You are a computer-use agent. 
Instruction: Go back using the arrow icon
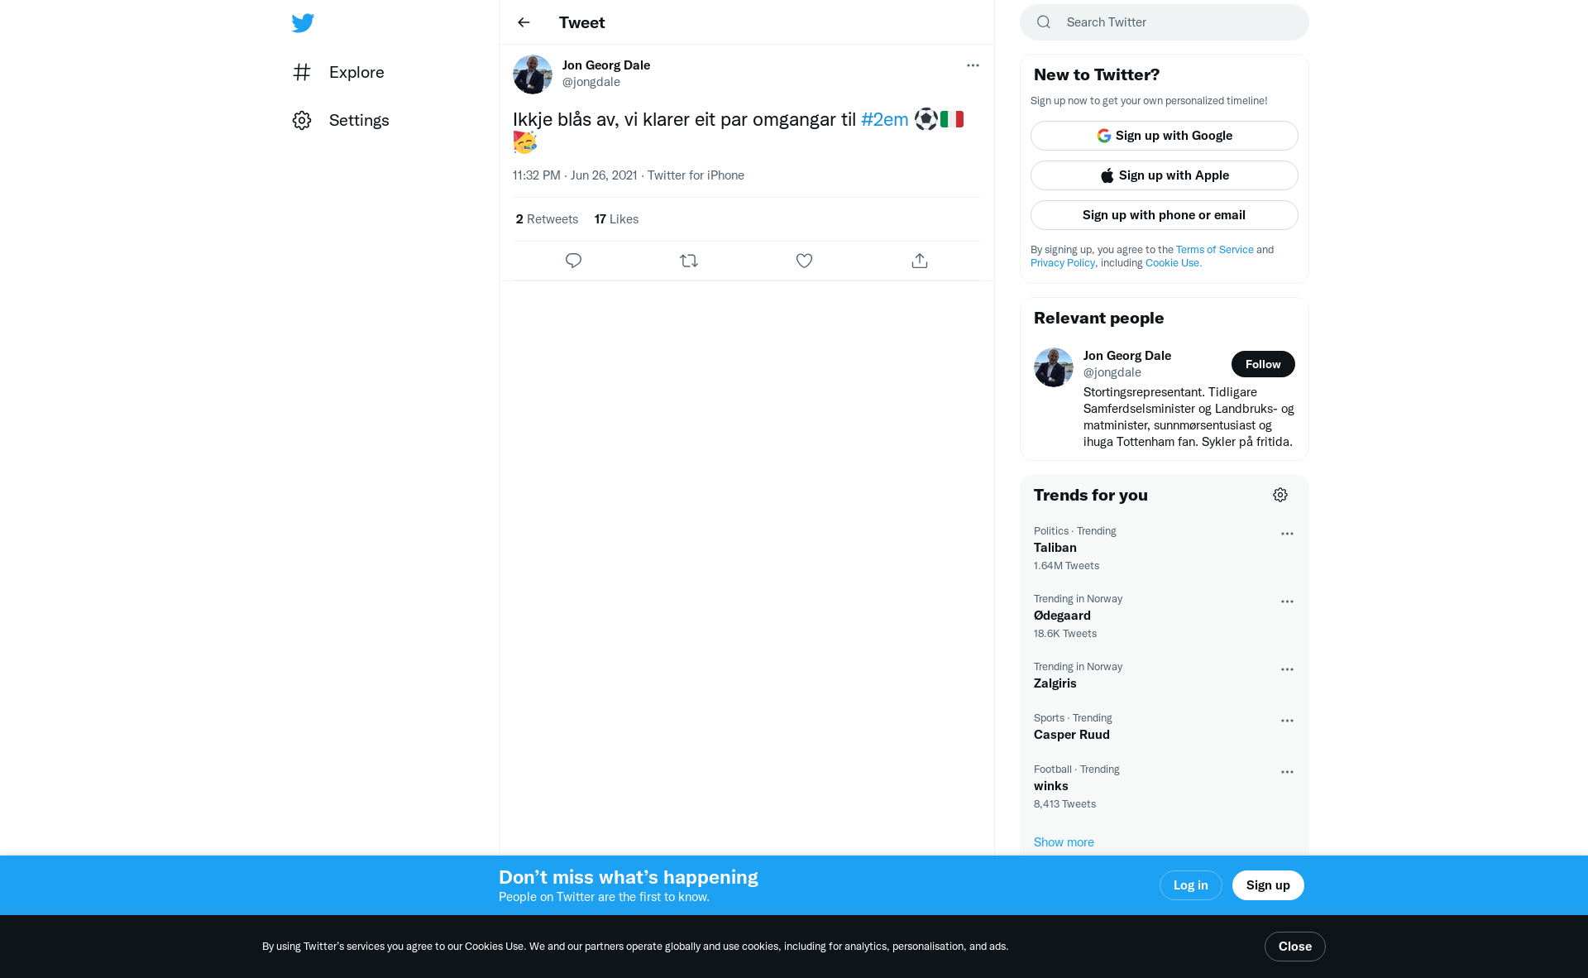[524, 22]
